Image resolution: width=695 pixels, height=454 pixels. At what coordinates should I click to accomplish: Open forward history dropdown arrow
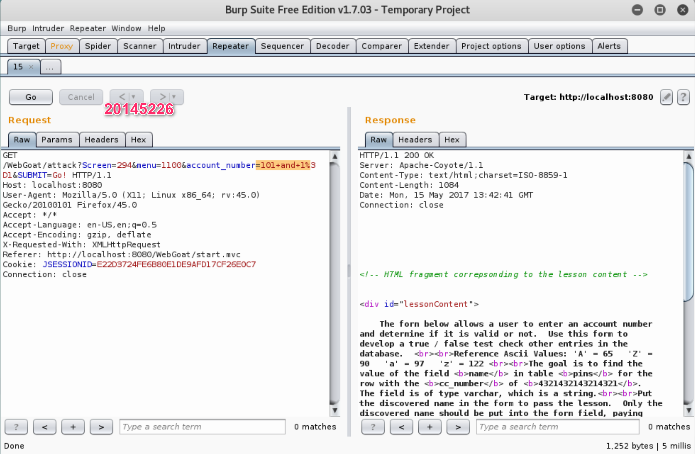coord(174,97)
